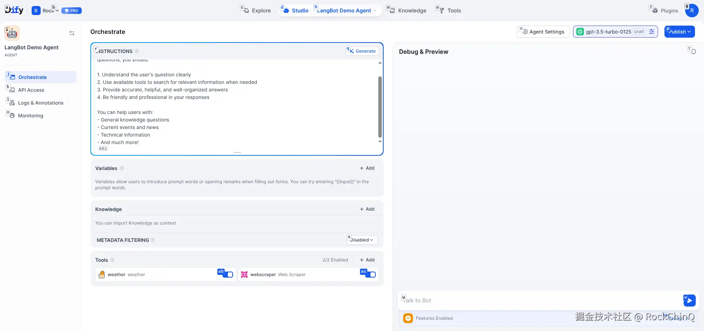
Task: Click the Metadata Filtering help icon
Action: click(152, 240)
